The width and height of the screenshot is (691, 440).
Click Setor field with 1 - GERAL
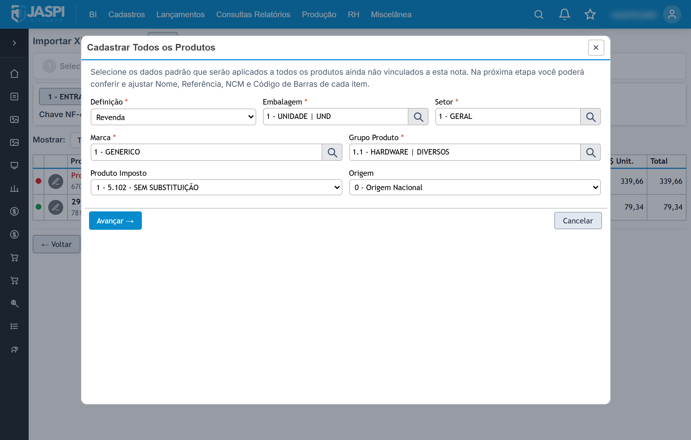508,117
